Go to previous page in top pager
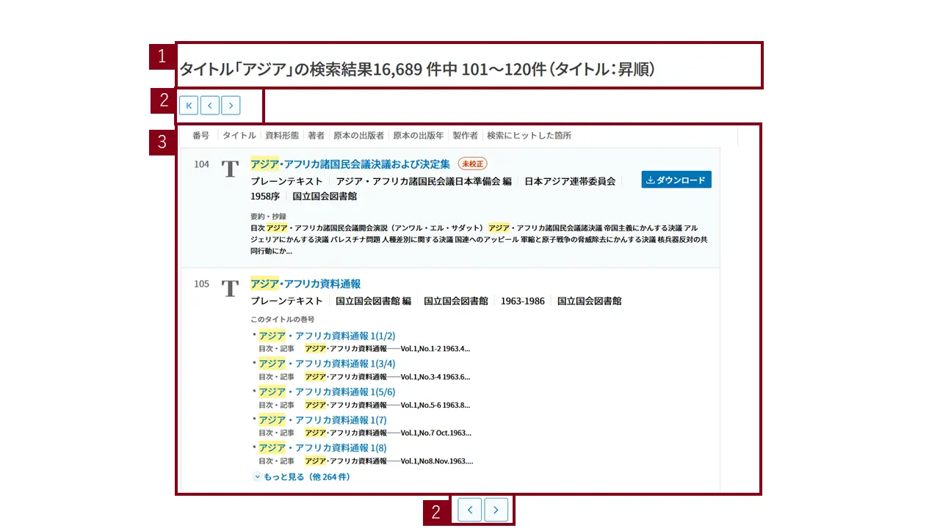The height and width of the screenshot is (528, 940). (x=210, y=106)
